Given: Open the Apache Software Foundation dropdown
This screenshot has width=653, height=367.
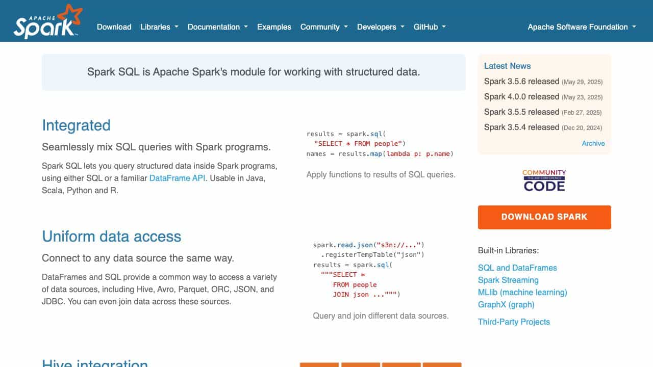Looking at the screenshot, I should click(582, 27).
